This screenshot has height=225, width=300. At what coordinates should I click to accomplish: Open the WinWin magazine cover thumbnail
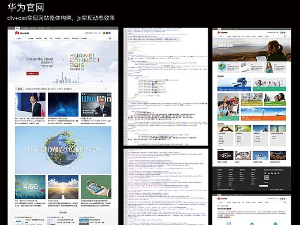point(96,104)
